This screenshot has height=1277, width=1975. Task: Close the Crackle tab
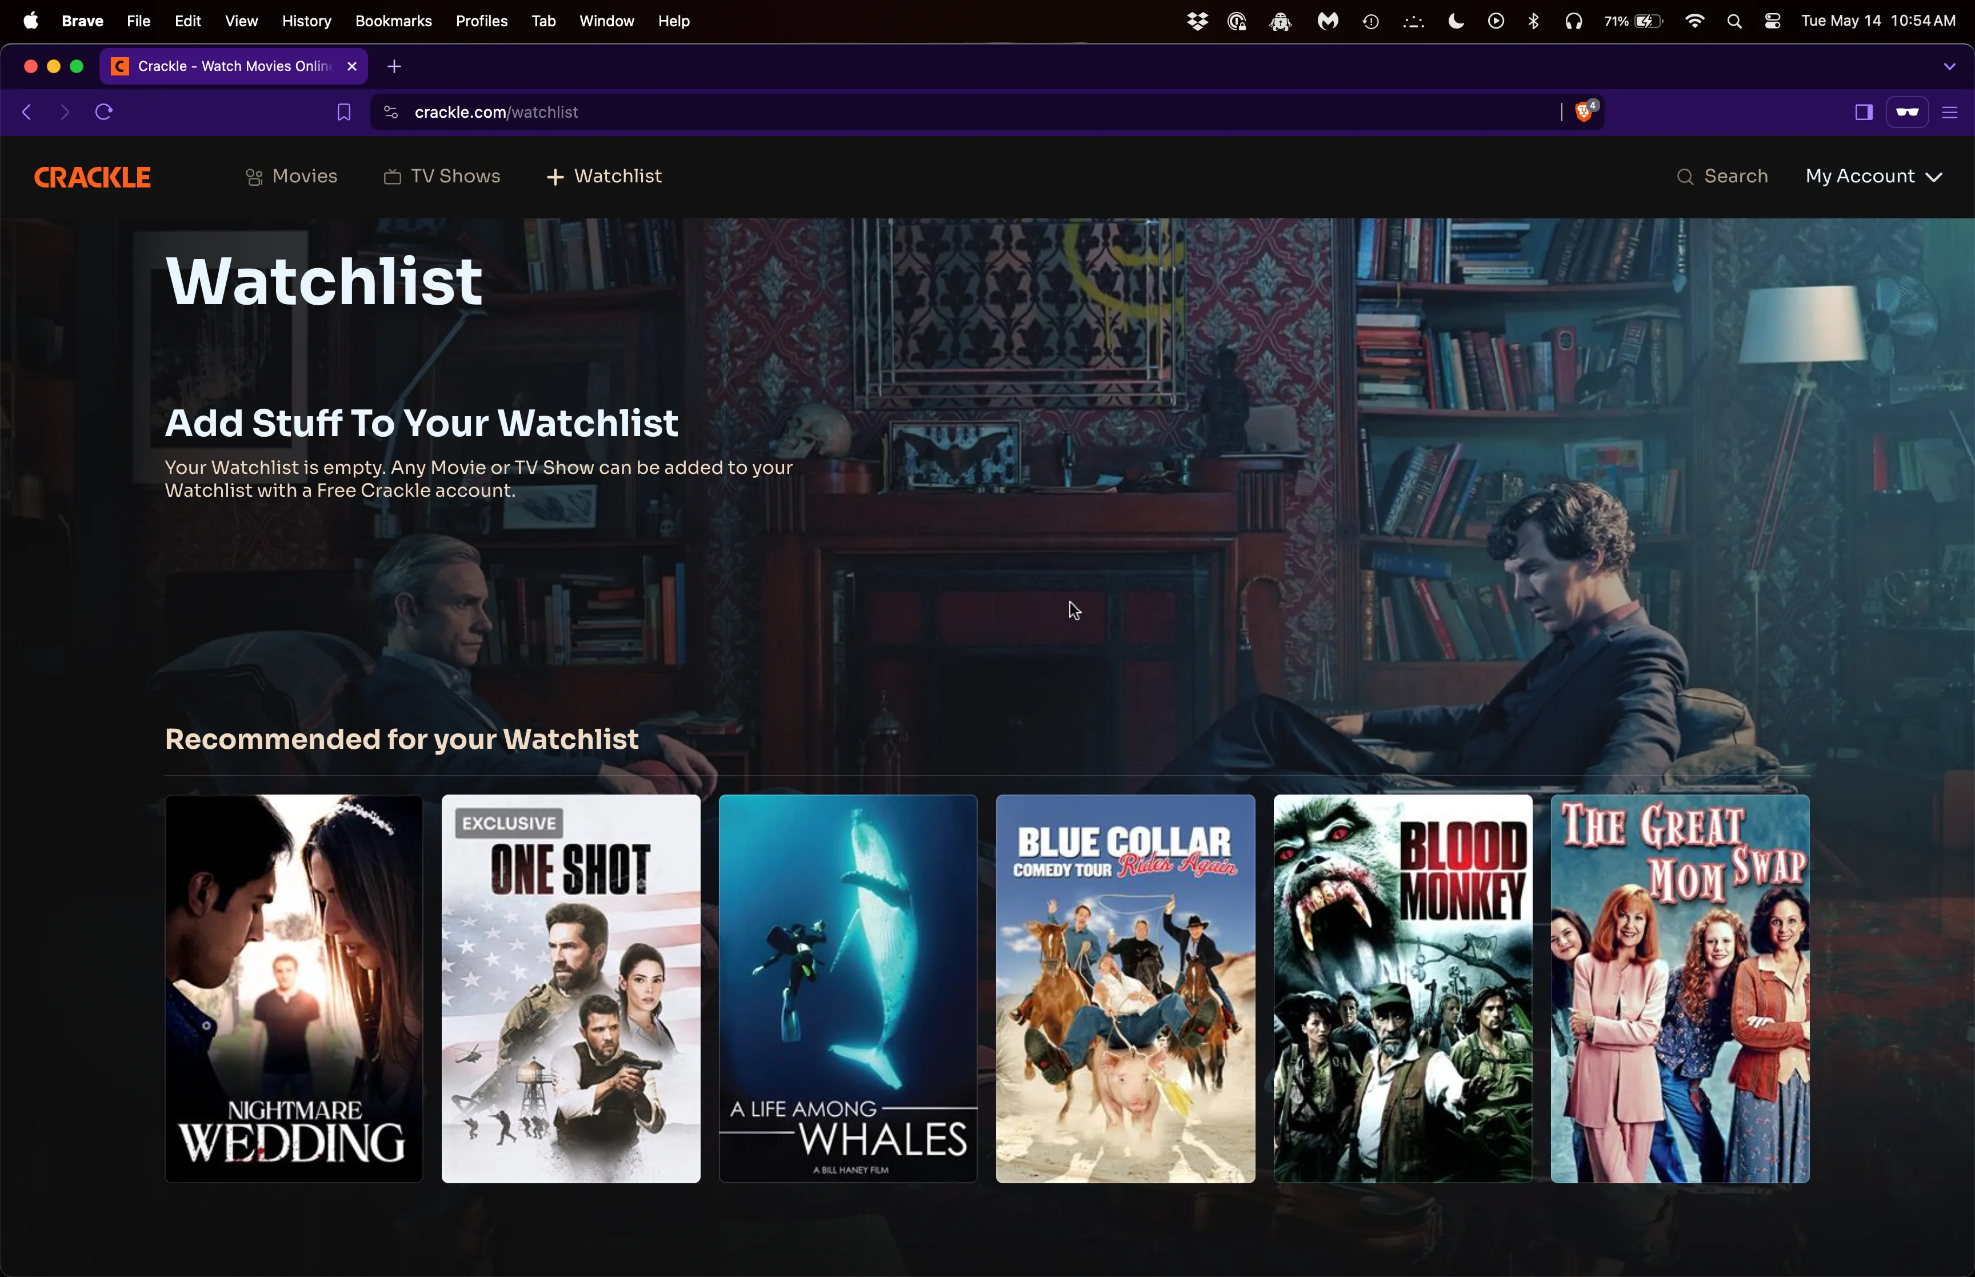351,66
